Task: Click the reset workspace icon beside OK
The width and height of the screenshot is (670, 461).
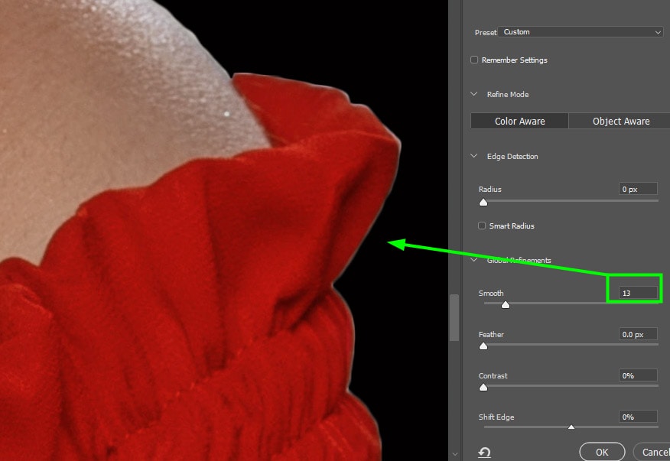Action: 484,453
